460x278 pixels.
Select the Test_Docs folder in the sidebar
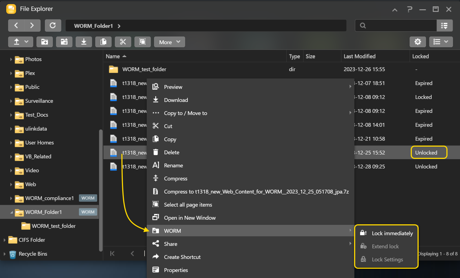(36, 115)
